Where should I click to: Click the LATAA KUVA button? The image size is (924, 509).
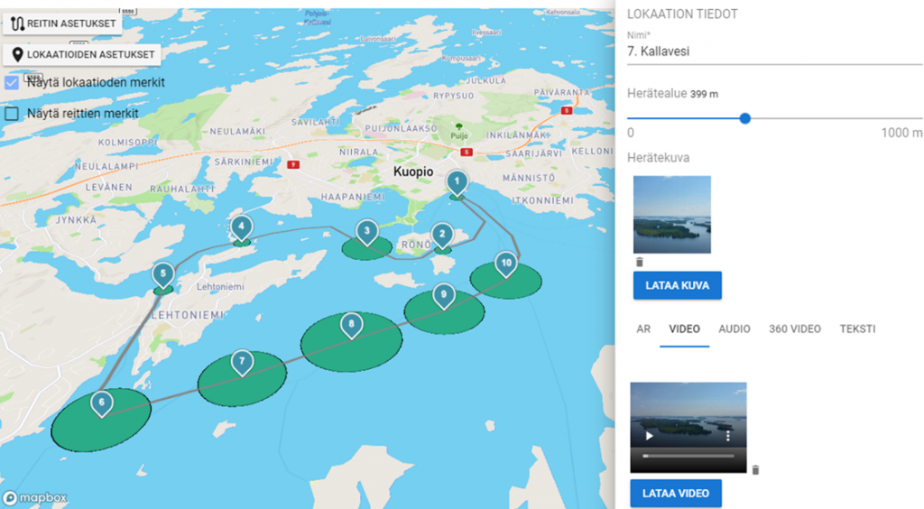678,285
